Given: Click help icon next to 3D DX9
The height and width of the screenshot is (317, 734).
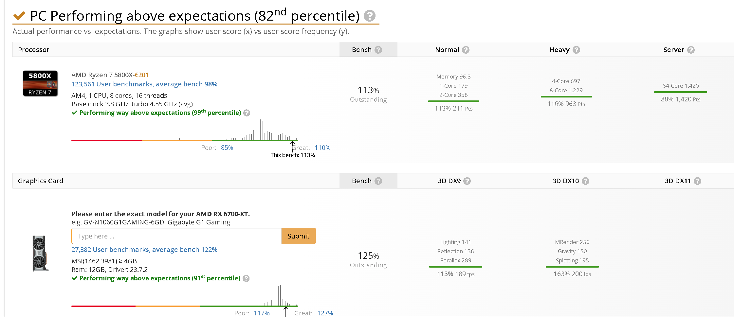Looking at the screenshot, I should click(467, 181).
